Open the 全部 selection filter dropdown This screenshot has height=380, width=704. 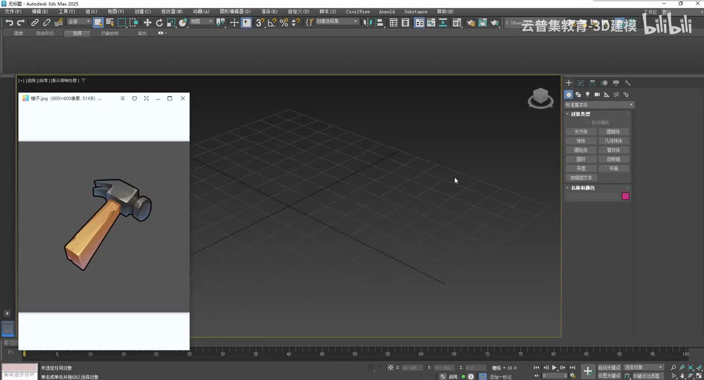tap(79, 22)
